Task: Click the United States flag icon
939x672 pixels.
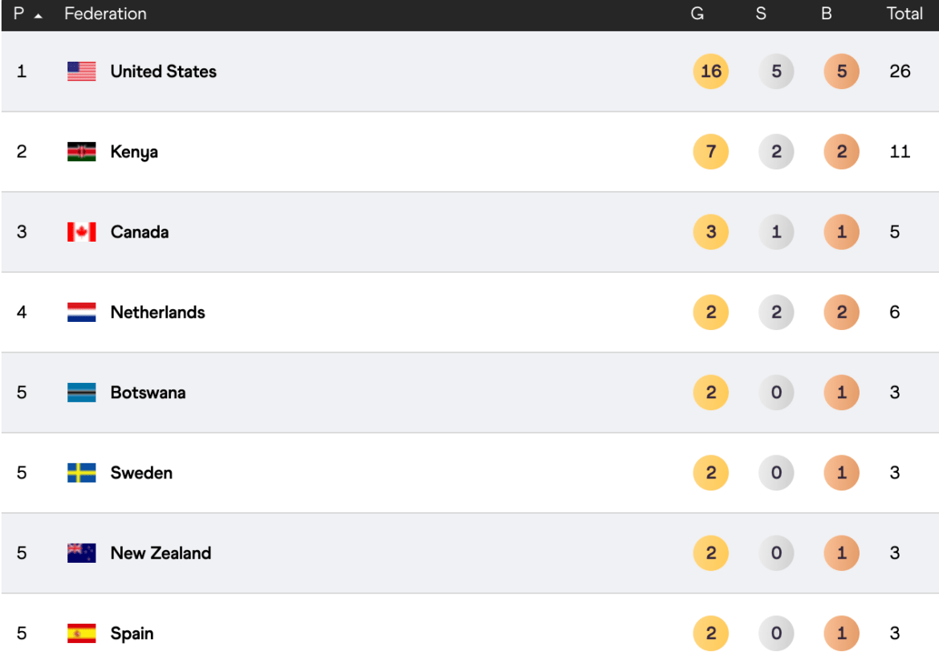Action: tap(81, 71)
